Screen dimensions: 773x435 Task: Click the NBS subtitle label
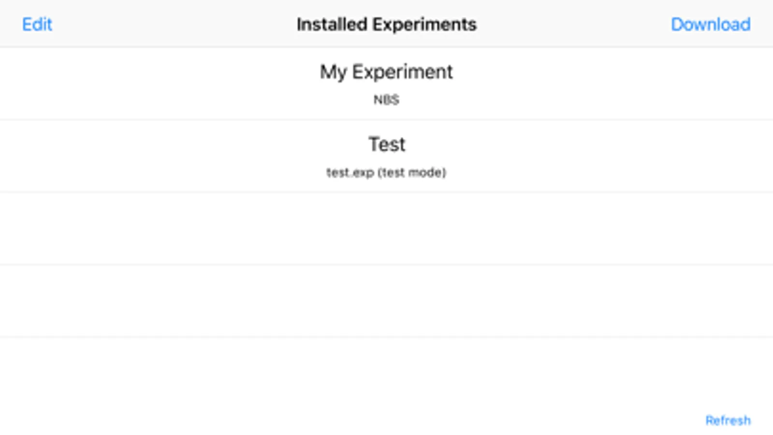coord(386,100)
